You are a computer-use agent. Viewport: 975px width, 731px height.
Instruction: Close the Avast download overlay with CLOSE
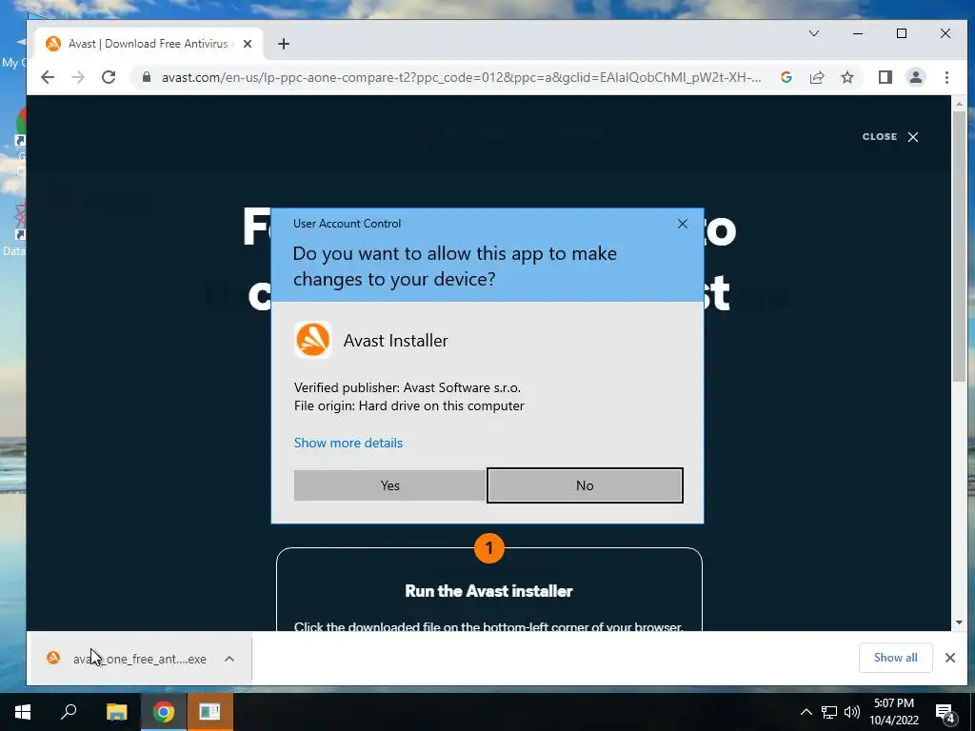point(890,137)
